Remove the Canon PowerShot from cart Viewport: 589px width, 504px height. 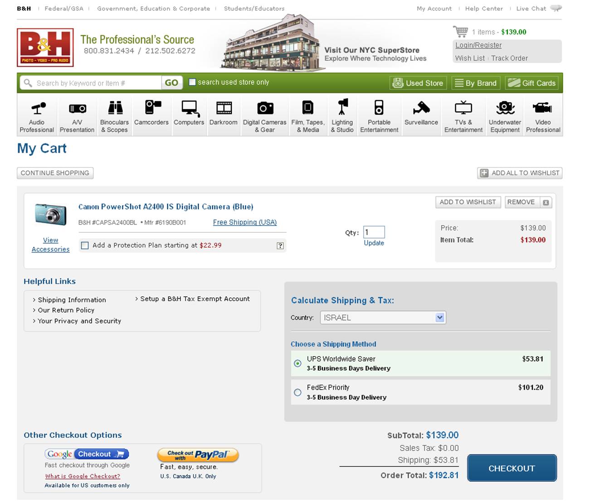[x=528, y=202]
